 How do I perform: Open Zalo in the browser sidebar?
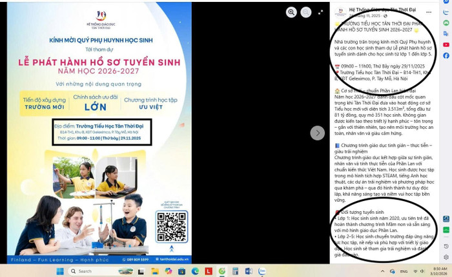tap(446, 12)
